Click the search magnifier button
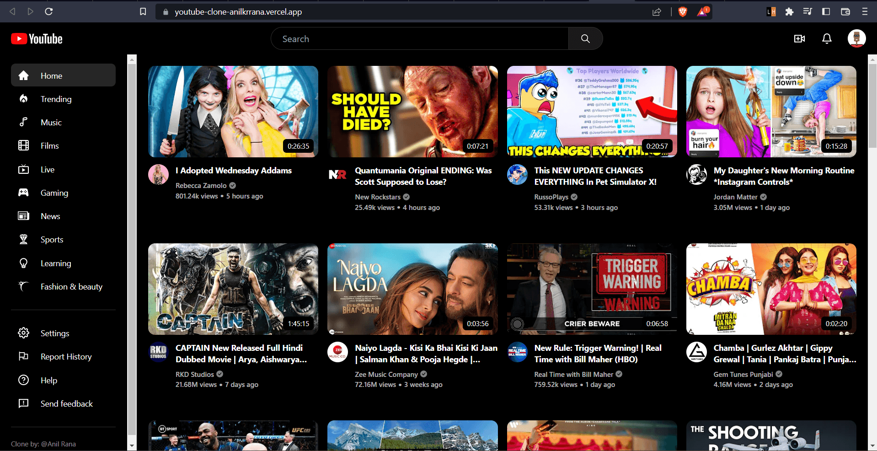Screen dimensions: 877x451 pos(585,39)
